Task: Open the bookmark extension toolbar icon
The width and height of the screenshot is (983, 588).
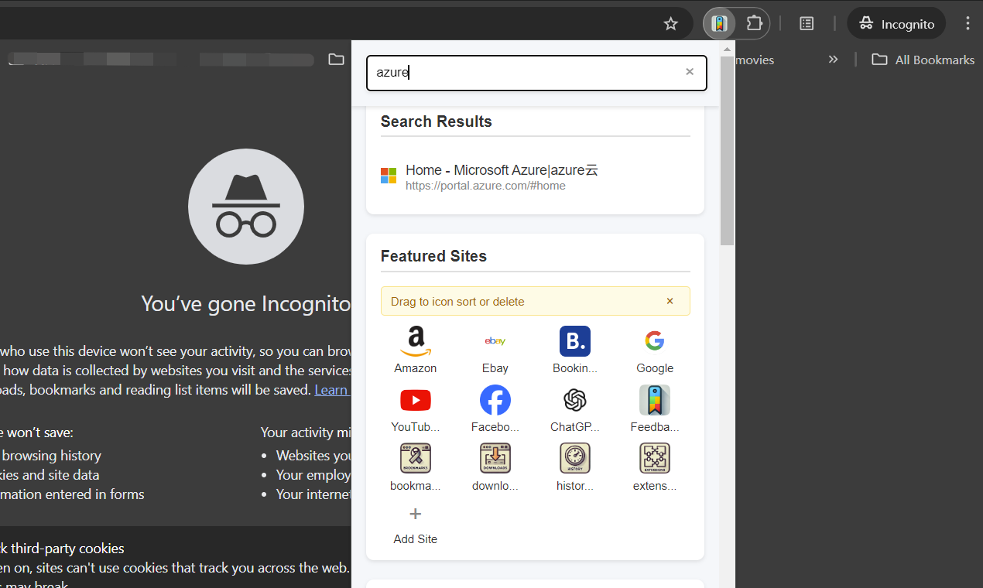Action: tap(720, 23)
